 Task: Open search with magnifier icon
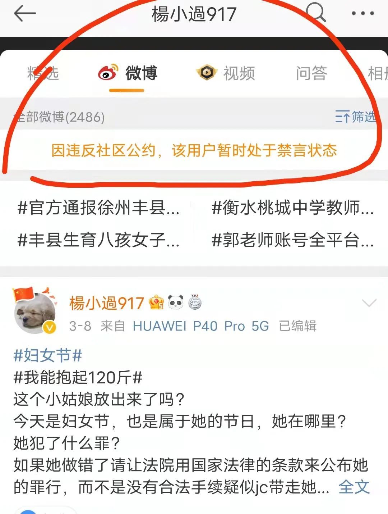316,13
